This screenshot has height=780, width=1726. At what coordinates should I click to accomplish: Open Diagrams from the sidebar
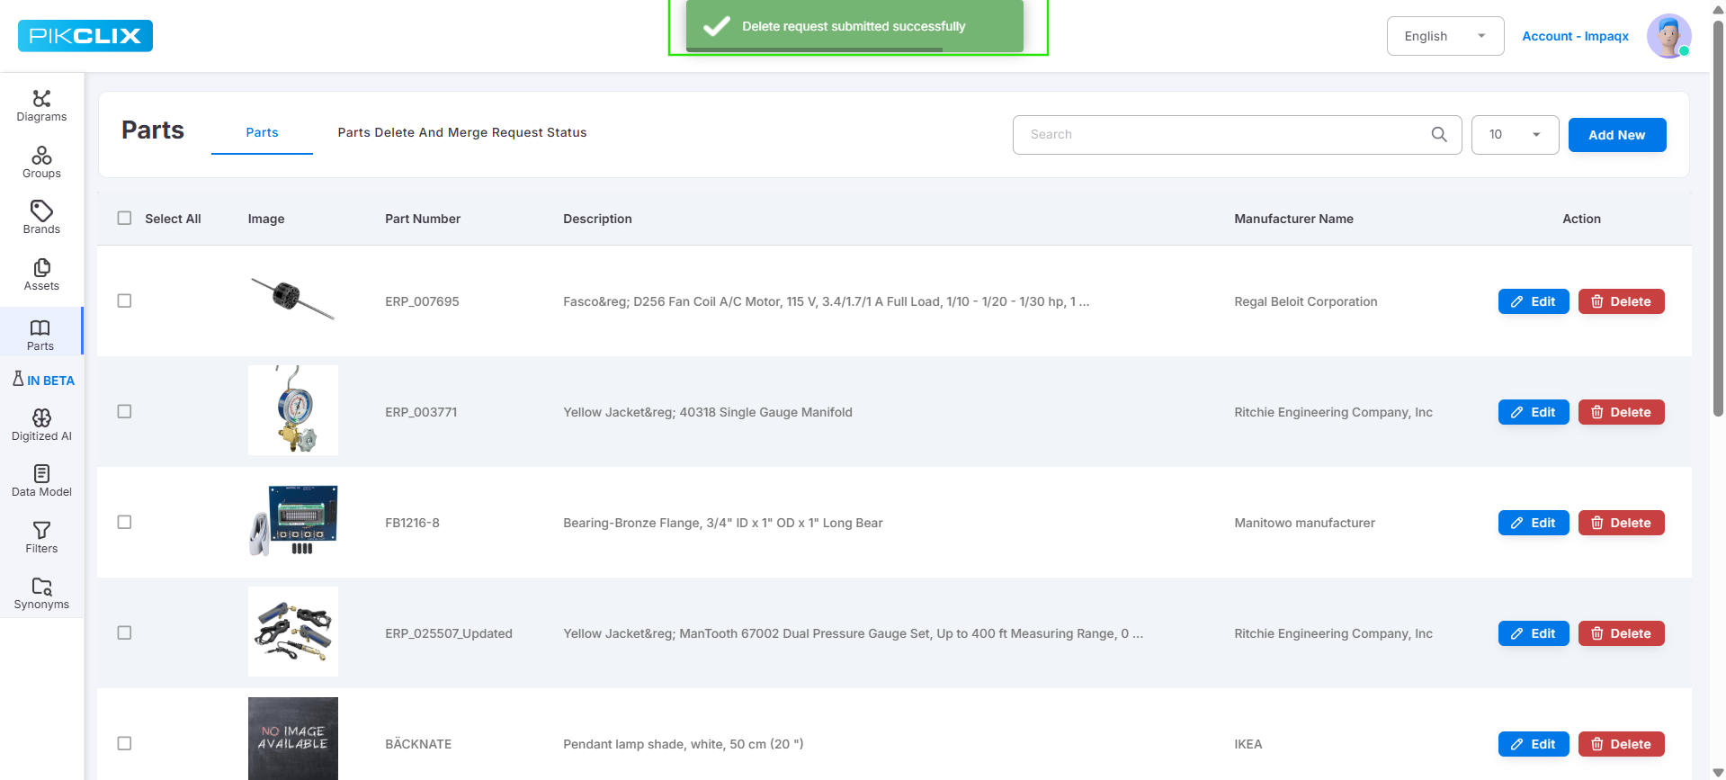pyautogui.click(x=41, y=106)
